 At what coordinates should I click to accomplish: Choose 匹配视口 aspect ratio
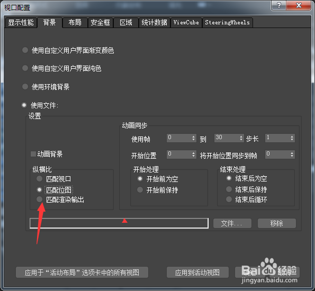[39, 178]
